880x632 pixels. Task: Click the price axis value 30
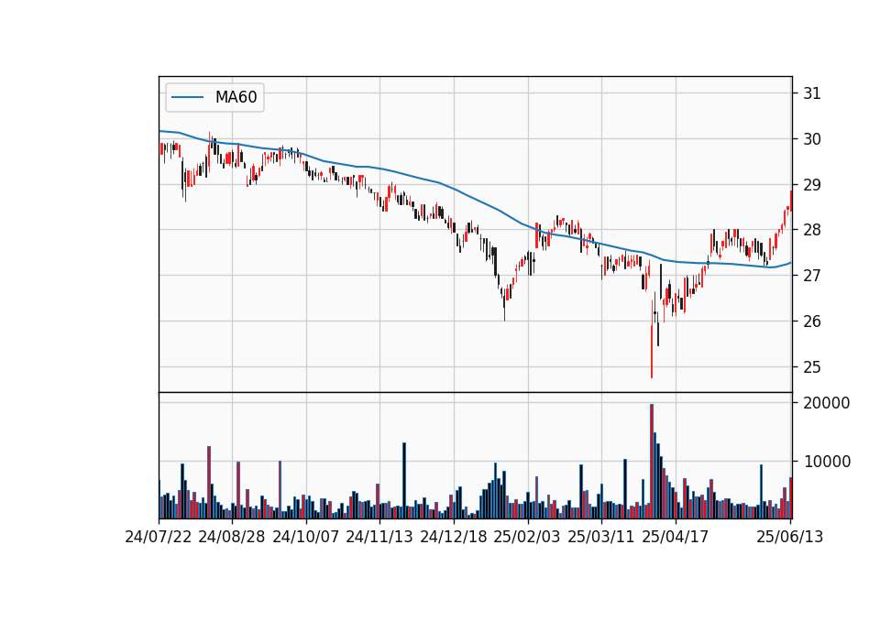coord(811,139)
